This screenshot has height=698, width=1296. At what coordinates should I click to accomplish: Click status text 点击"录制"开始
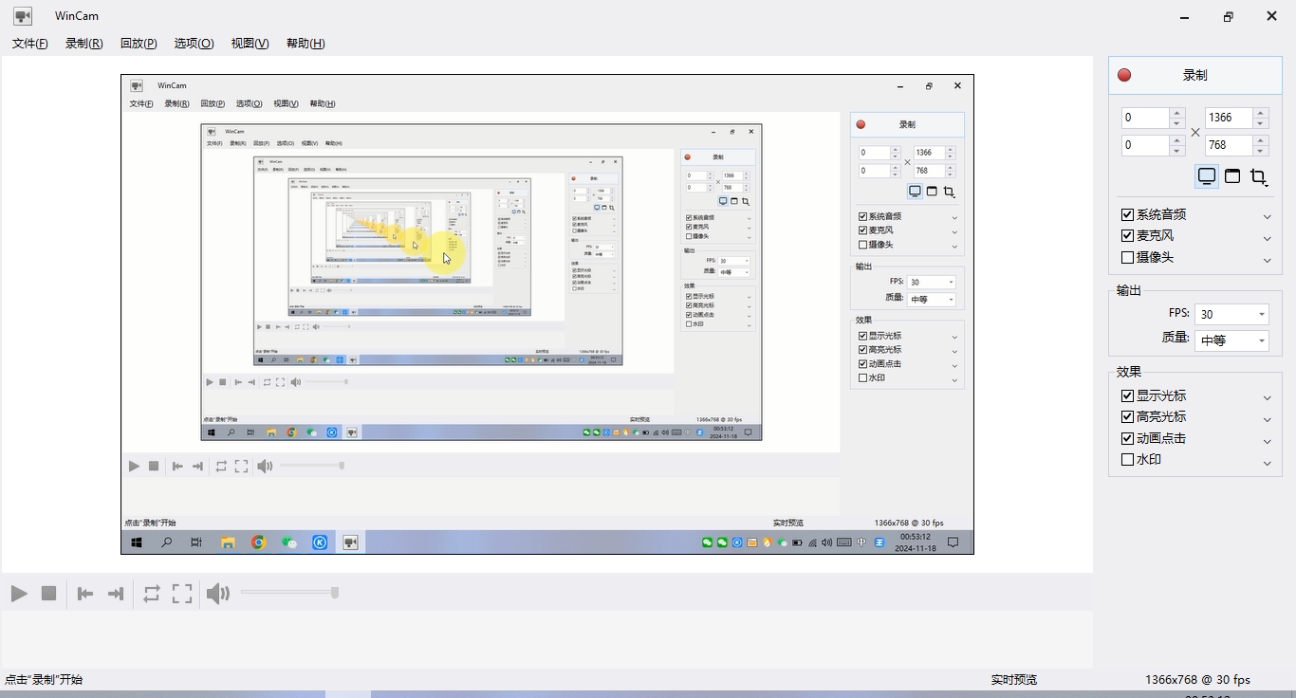(x=44, y=680)
